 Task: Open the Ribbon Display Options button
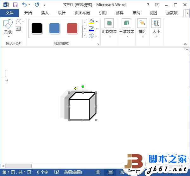point(157,5)
